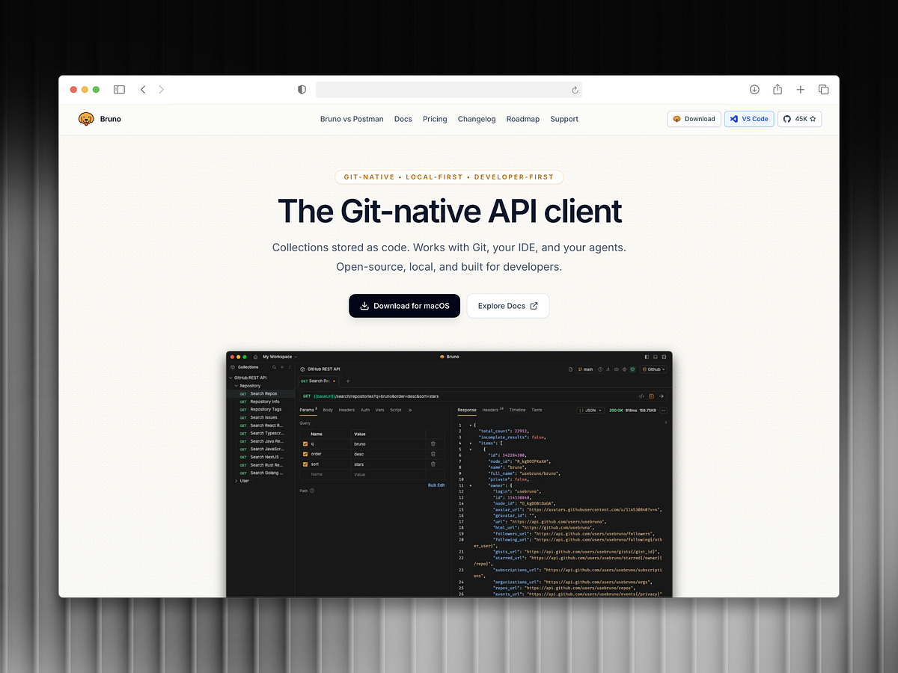The height and width of the screenshot is (673, 898).
Task: Open the Pricing nav link
Action: coord(435,119)
